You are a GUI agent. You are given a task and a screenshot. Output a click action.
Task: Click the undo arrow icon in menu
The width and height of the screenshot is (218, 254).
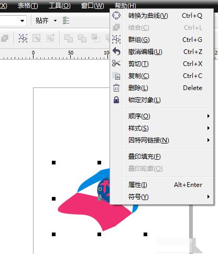coord(116,51)
